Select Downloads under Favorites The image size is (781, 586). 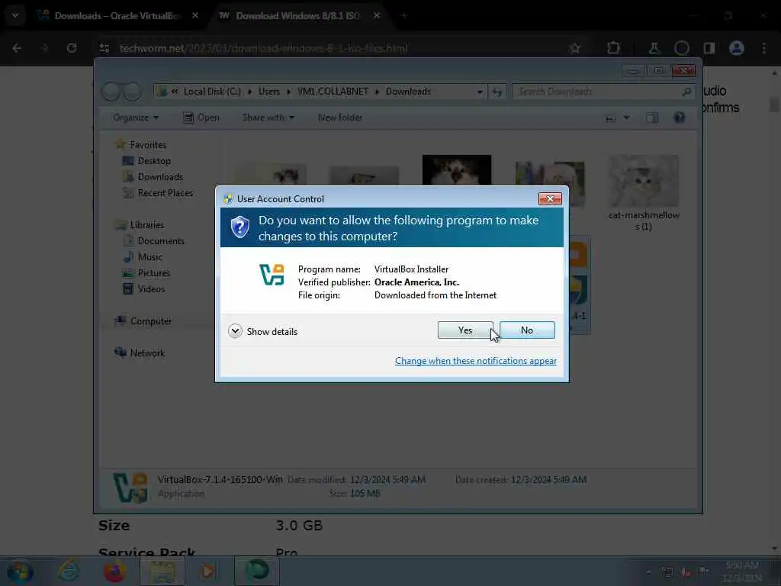coord(160,177)
